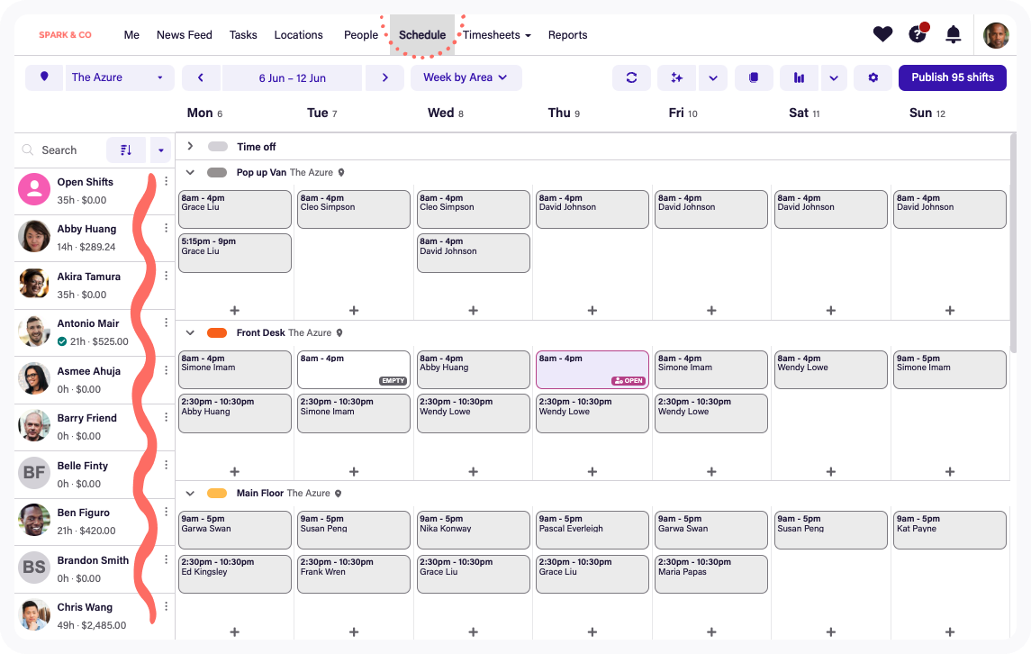This screenshot has height=654, width=1031.
Task: Click Publish 95 shifts button
Action: pos(952,77)
